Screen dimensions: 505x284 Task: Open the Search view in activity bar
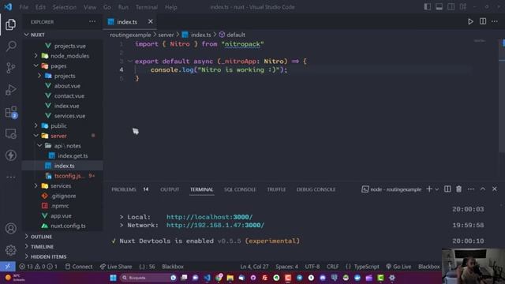click(10, 46)
